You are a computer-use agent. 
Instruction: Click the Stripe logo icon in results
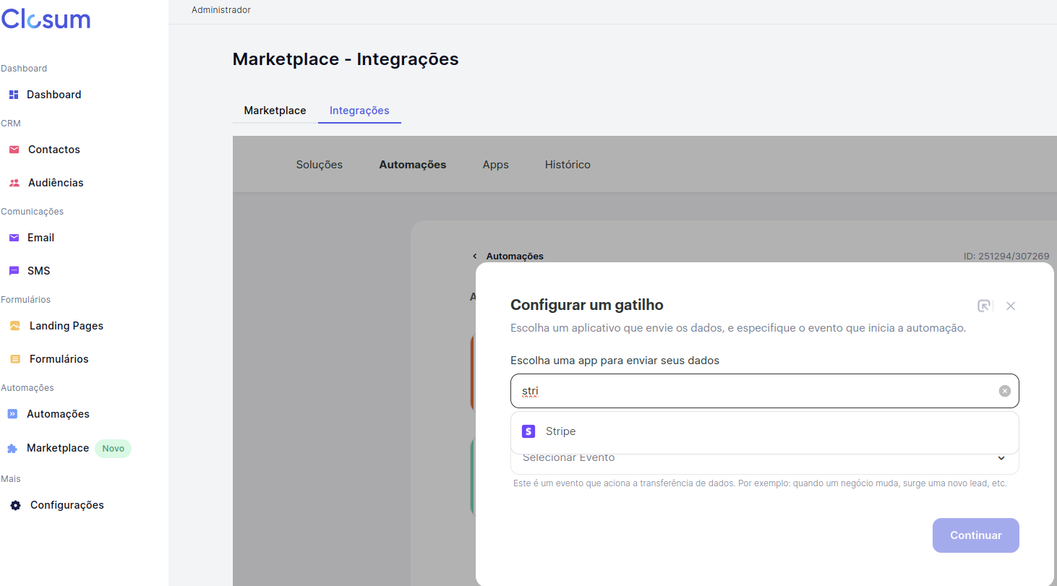528,431
